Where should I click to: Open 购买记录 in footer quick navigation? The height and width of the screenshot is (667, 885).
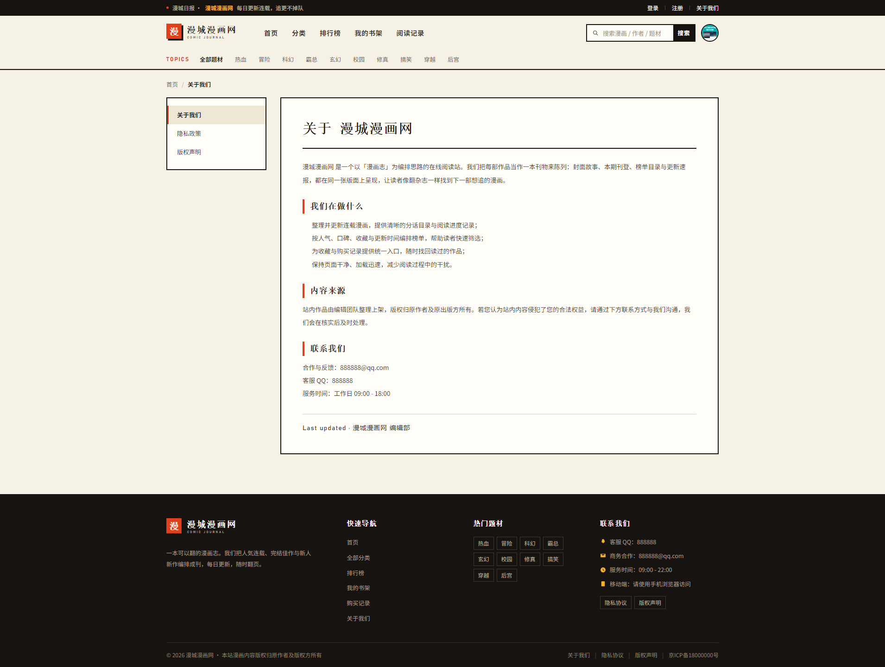click(x=358, y=603)
